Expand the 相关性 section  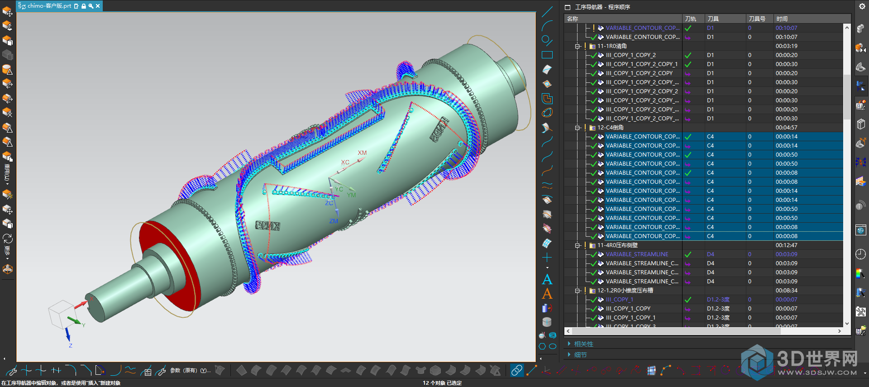(x=569, y=344)
